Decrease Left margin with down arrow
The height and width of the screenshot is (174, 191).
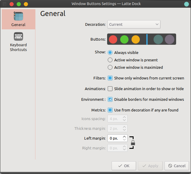125,140
